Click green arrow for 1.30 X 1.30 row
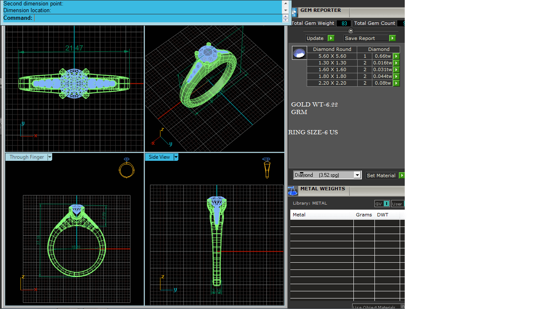 pyautogui.click(x=396, y=63)
